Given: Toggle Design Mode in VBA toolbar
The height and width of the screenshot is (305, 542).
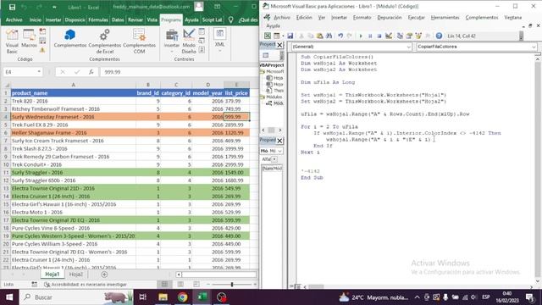Looking at the screenshot, I should click(x=389, y=36).
